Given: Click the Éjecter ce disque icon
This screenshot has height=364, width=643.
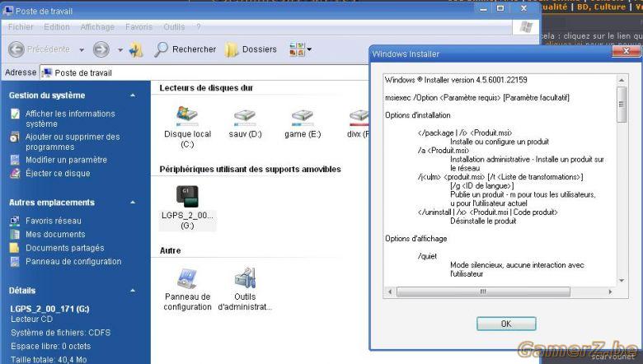Looking at the screenshot, I should (x=15, y=173).
